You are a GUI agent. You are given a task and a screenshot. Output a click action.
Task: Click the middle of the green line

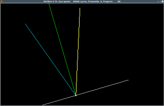[62, 50]
